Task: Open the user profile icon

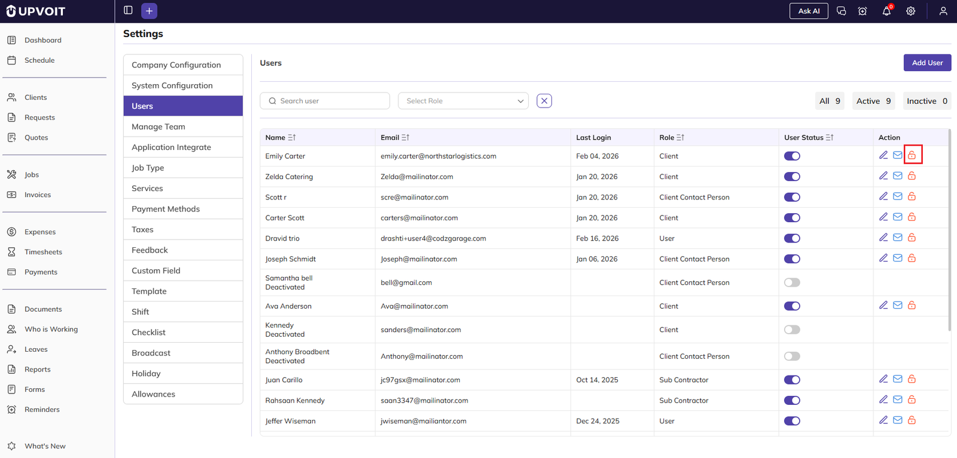Action: [943, 11]
